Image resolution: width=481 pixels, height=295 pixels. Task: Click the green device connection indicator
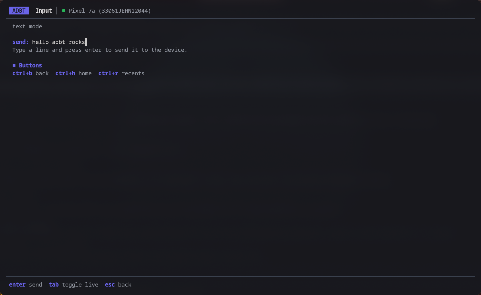(x=63, y=11)
